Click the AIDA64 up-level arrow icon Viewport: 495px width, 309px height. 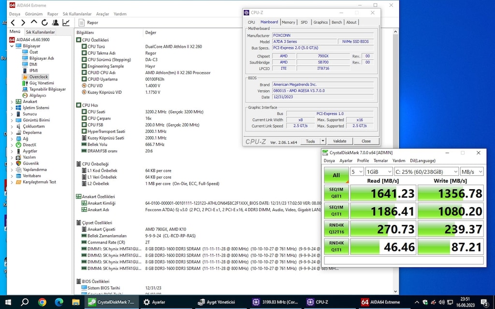pyautogui.click(x=34, y=22)
